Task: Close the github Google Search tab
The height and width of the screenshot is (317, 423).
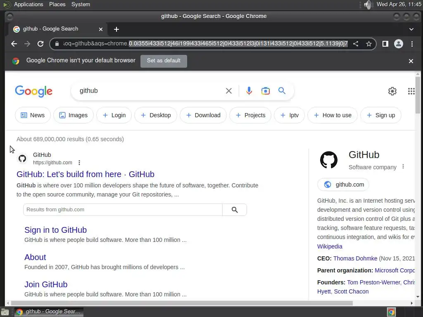Action: (101, 29)
